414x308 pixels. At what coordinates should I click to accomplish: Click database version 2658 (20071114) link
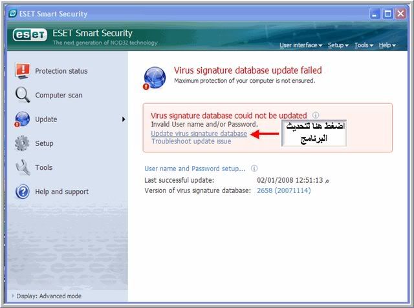284,190
